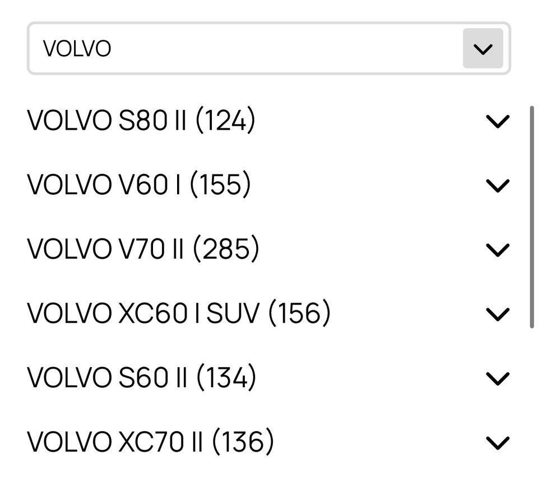Viewport: 538px width, 486px height.
Task: Expand VOLVO XC70 II using its chevron
Action: coord(498,443)
